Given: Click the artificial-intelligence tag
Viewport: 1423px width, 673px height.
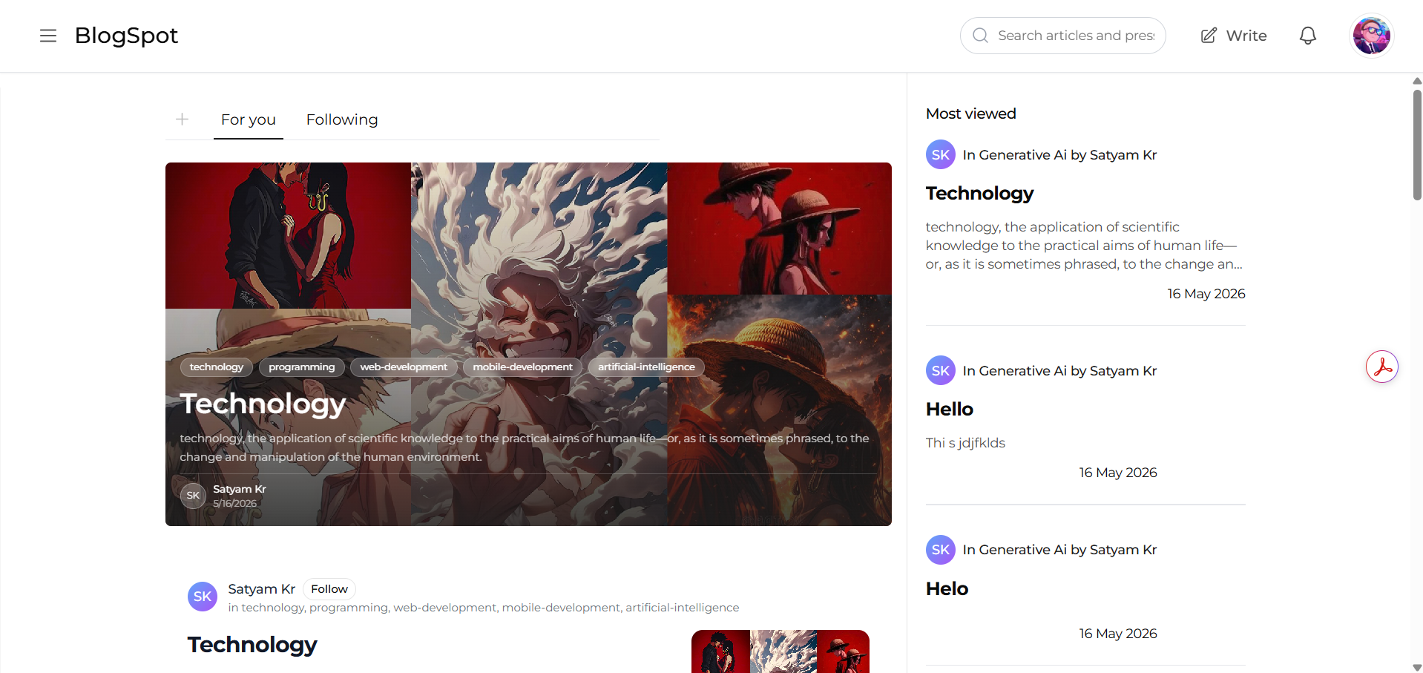Looking at the screenshot, I should tap(647, 367).
